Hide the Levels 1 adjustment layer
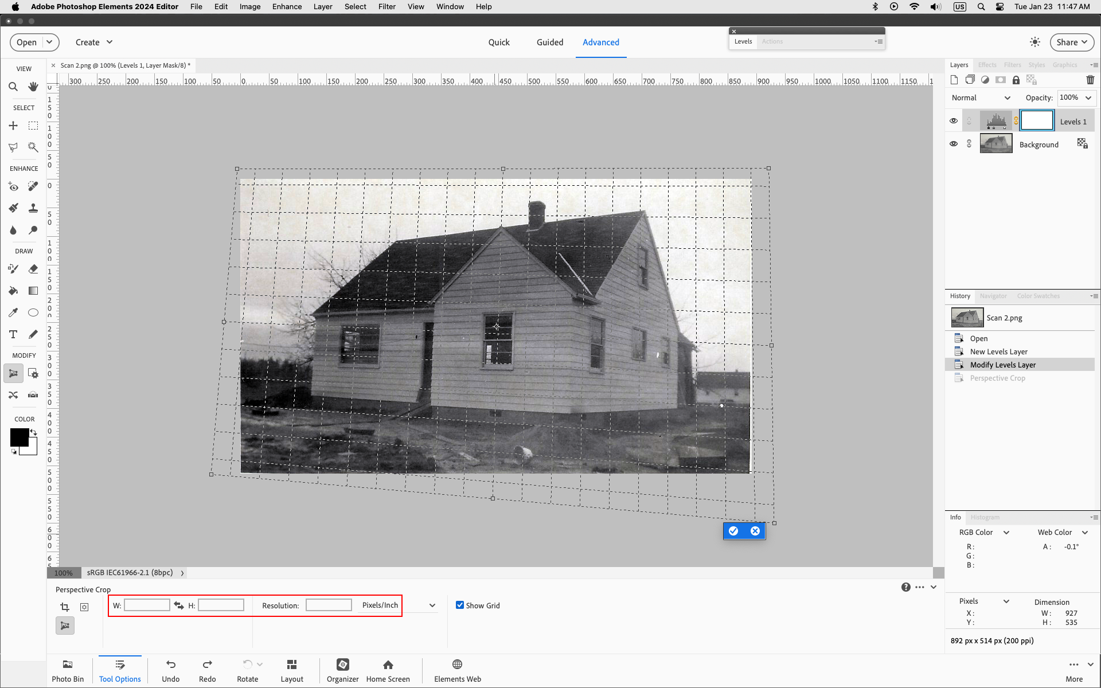This screenshot has width=1101, height=688. [x=954, y=120]
